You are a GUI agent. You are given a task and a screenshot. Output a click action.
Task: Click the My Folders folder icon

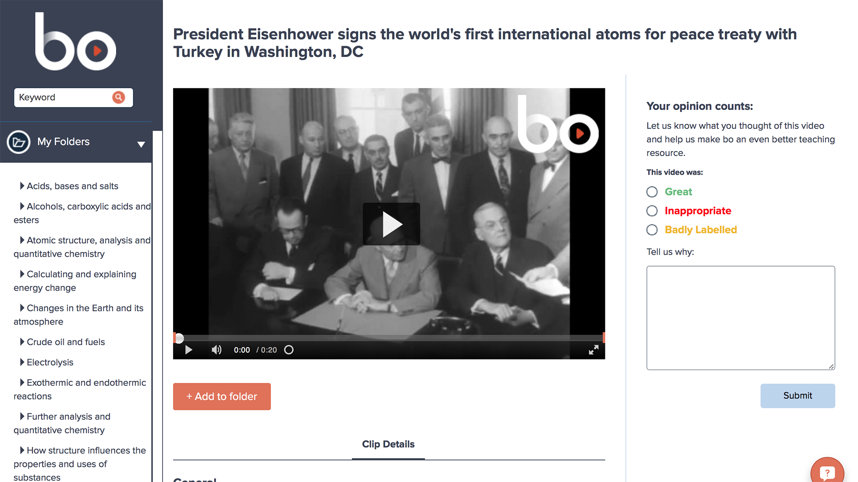[18, 142]
